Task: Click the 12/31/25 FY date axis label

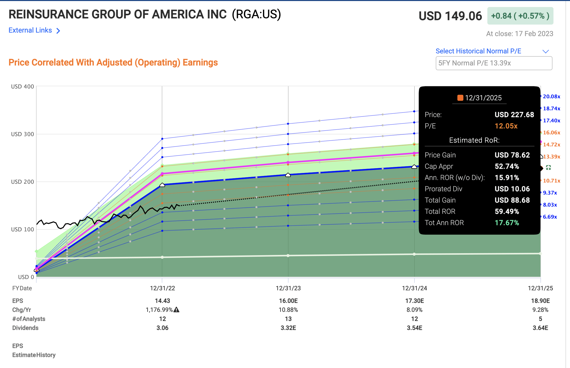Action: coord(540,288)
